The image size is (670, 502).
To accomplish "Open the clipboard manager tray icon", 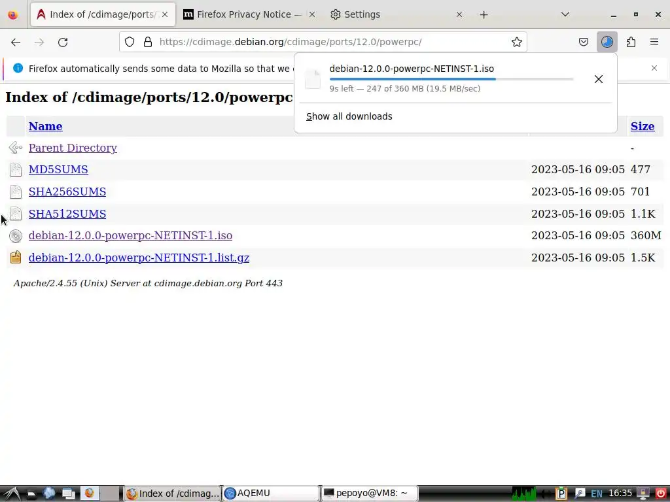I will 561,494.
